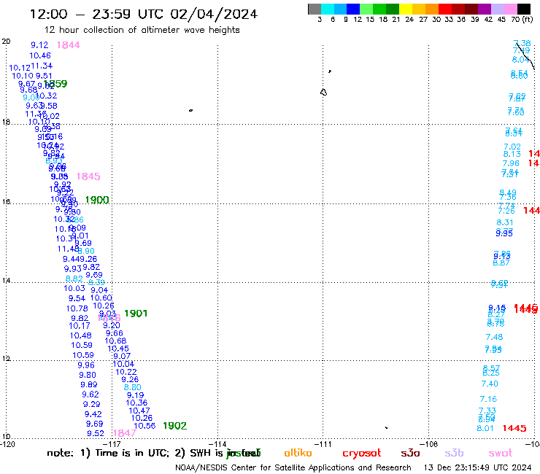The height and width of the screenshot is (474, 540).
Task: Click the light blue value '8.82'
Action: pyautogui.click(x=74, y=279)
